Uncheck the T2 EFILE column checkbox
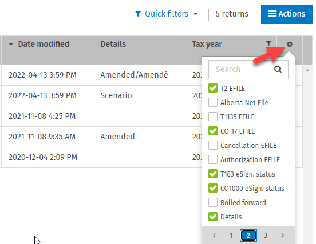This screenshot has width=316, height=244. coord(213,88)
